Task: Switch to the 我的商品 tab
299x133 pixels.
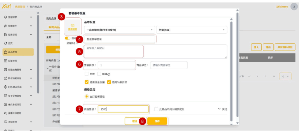Action: (54, 27)
